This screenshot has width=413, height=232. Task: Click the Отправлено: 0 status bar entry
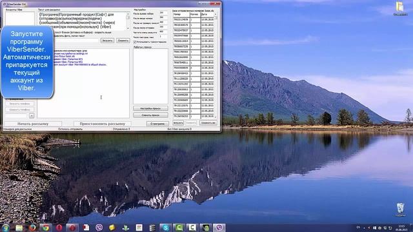pyautogui.click(x=121, y=129)
